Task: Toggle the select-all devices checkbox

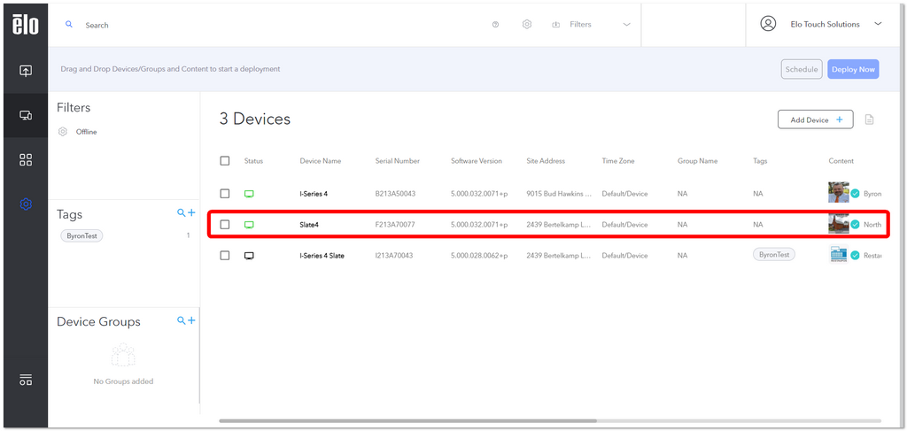Action: click(x=225, y=160)
